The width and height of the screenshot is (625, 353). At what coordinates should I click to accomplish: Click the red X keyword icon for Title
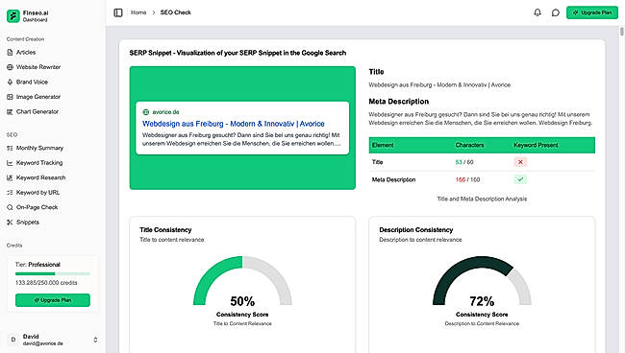[x=520, y=162]
